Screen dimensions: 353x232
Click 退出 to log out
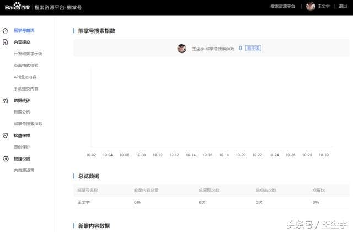point(343,6)
